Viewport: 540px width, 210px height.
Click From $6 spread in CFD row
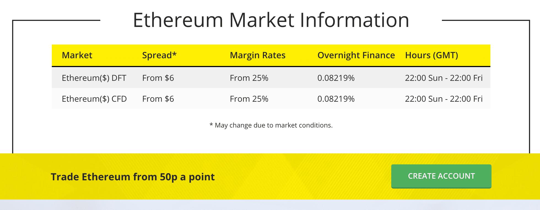[x=158, y=99]
